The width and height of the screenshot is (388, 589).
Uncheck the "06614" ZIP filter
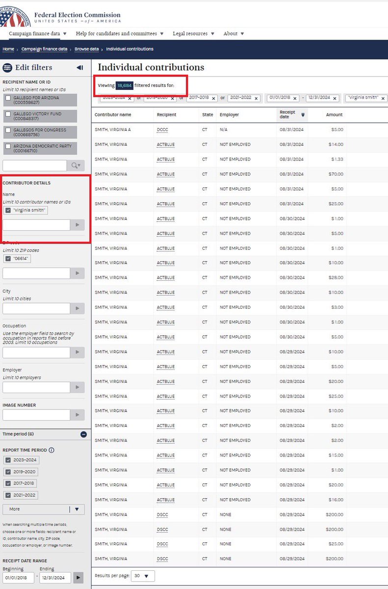[x=8, y=259]
